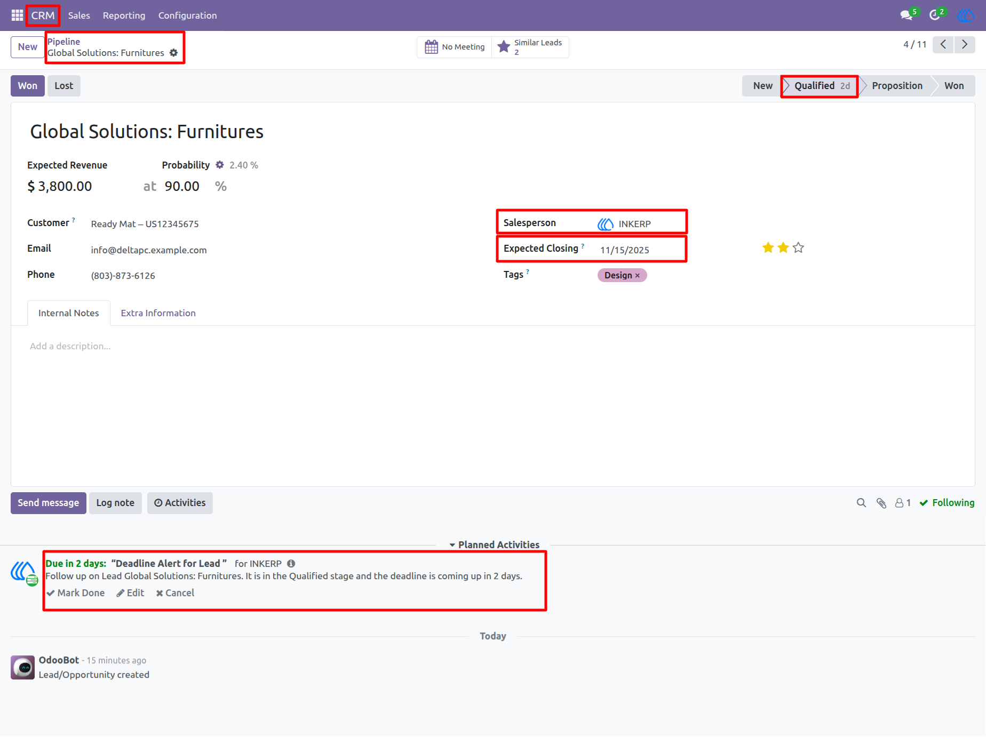
Task: Open attachments via the paperclip icon
Action: tap(881, 503)
